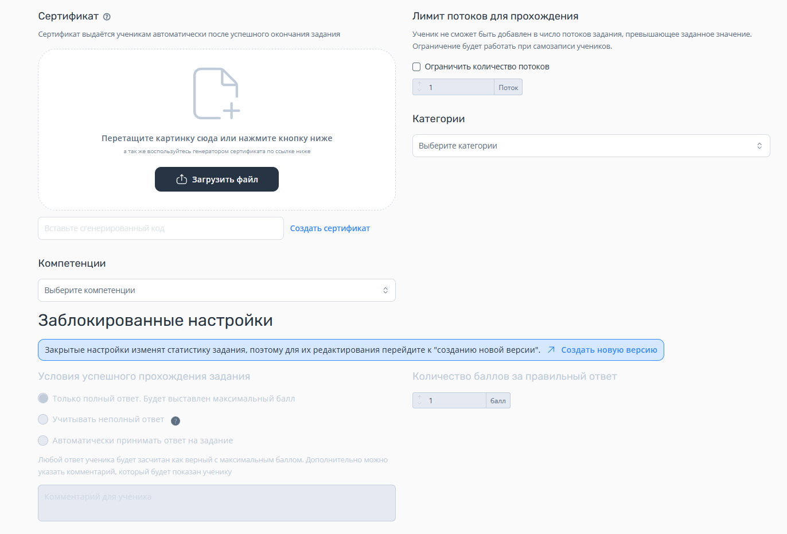Open the Выберите компетенции dropdown
Screen dimensions: 787x534
(217, 290)
